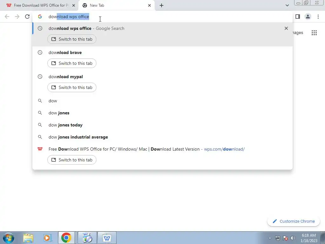Go back using the browser back arrow
The width and height of the screenshot is (325, 244).
click(7, 17)
